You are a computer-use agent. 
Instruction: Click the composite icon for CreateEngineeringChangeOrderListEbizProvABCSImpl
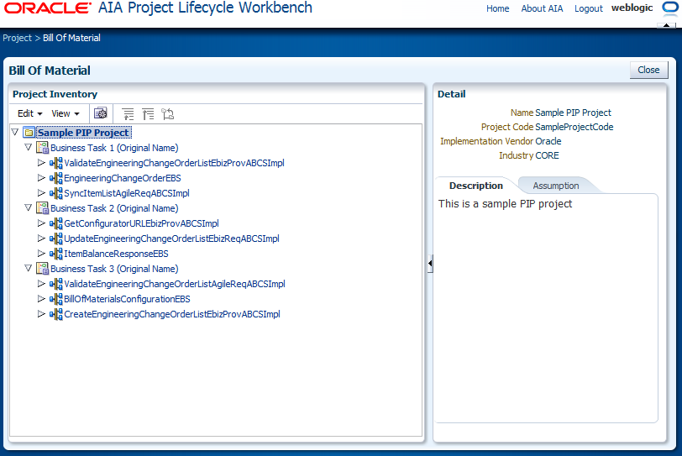click(x=55, y=314)
